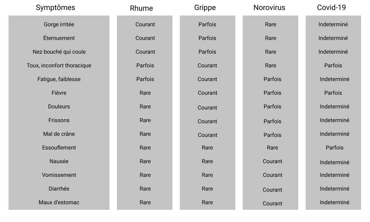The image size is (370, 222).
Task: Click the Fièvre symptom label
Action: 59,93
